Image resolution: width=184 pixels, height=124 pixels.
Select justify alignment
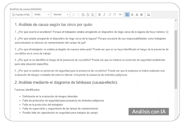(x=142, y=15)
